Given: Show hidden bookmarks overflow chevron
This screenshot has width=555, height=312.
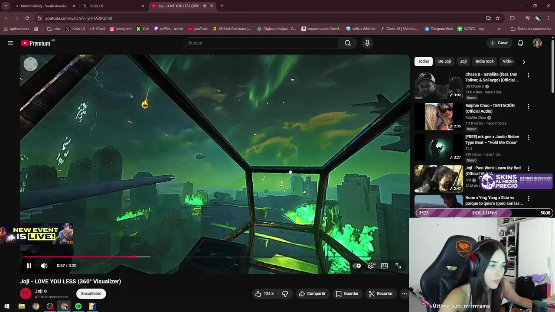Looking at the screenshot, I should pyautogui.click(x=499, y=29).
